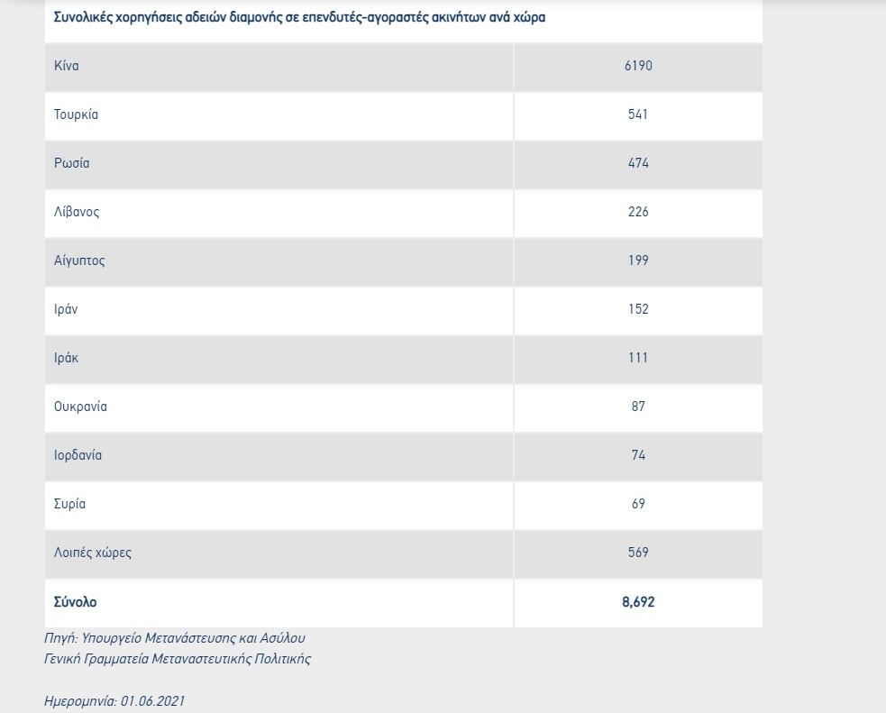The image size is (886, 713).
Task: Select the Κίνα country cell
Action: [x=67, y=66]
